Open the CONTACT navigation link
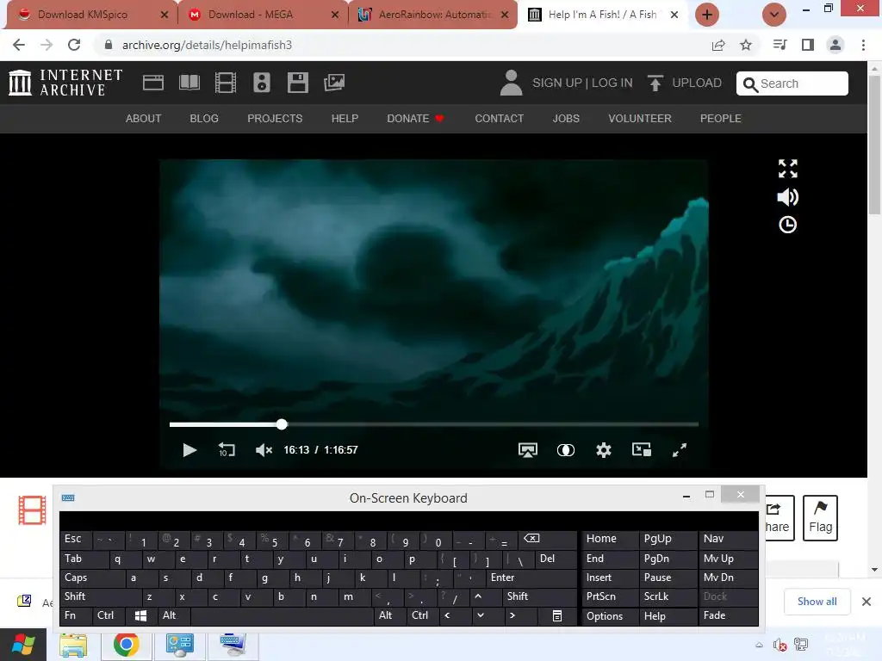 coord(499,119)
